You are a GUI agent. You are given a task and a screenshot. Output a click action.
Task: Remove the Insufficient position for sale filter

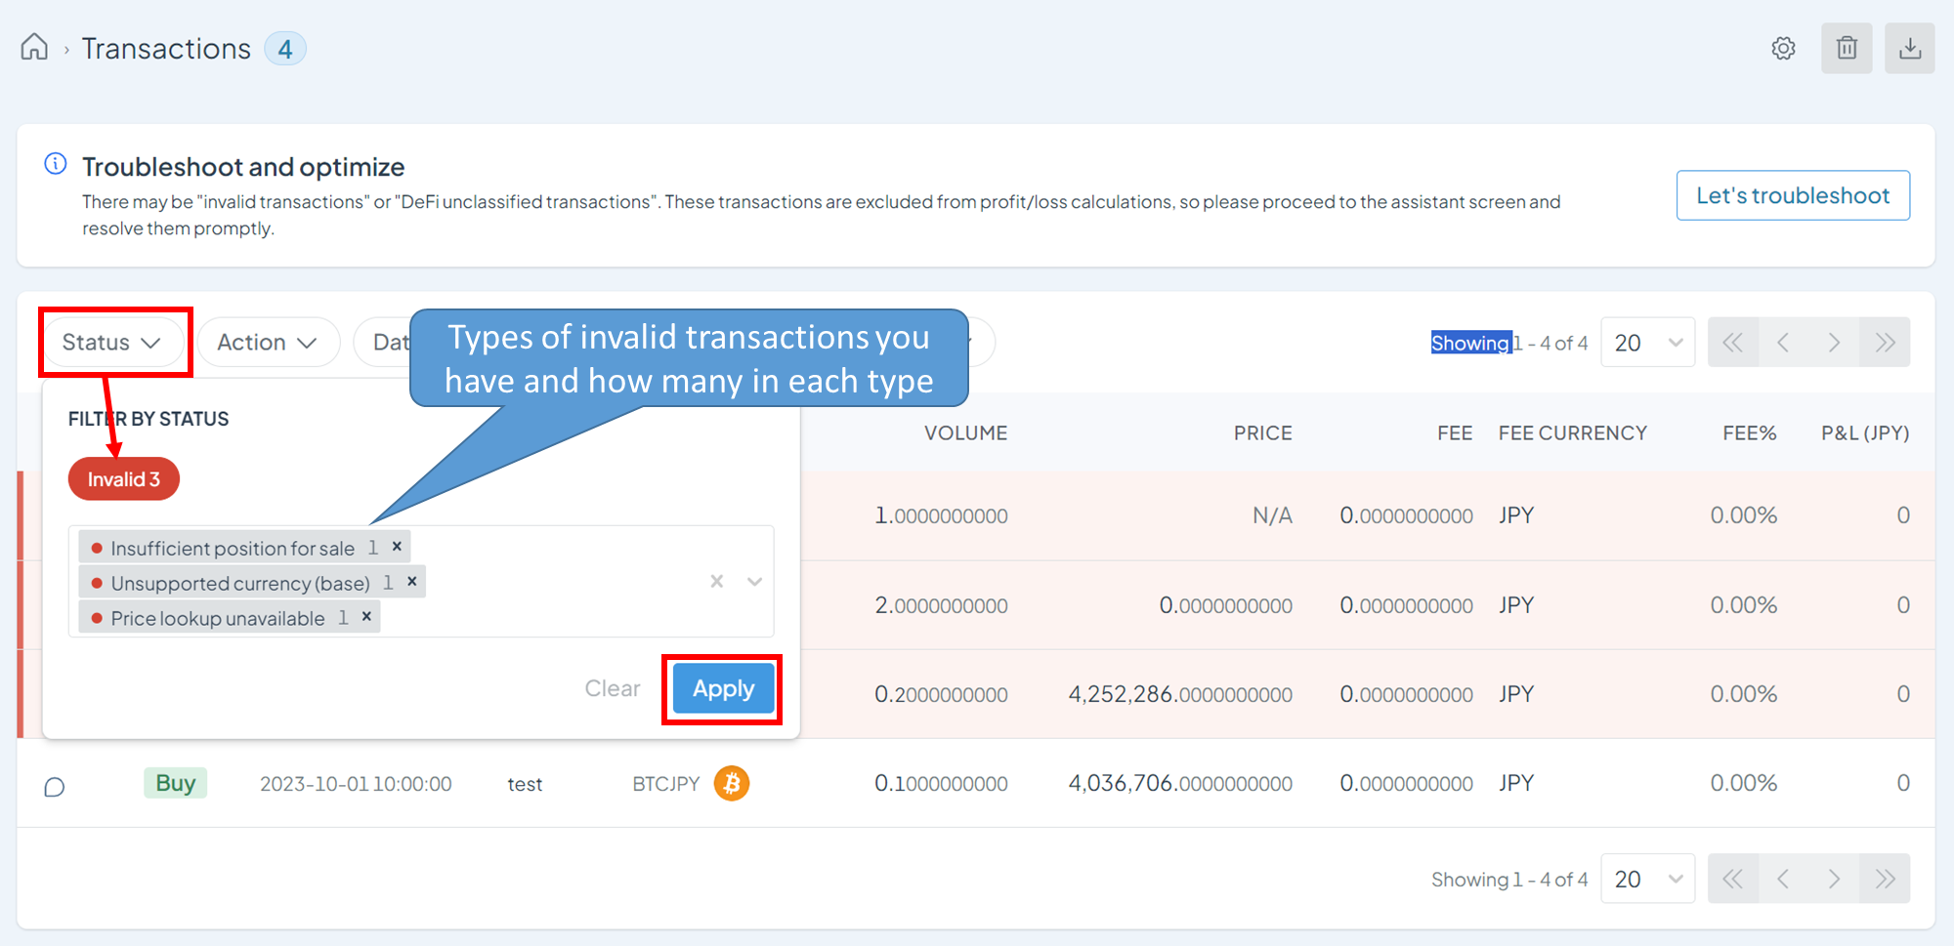click(397, 546)
